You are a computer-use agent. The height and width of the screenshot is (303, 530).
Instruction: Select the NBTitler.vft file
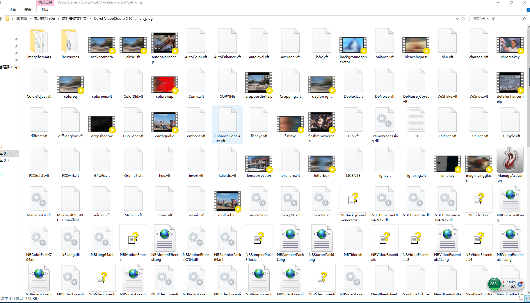point(353,241)
